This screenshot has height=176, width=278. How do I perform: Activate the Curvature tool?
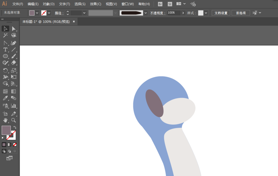[14, 43]
